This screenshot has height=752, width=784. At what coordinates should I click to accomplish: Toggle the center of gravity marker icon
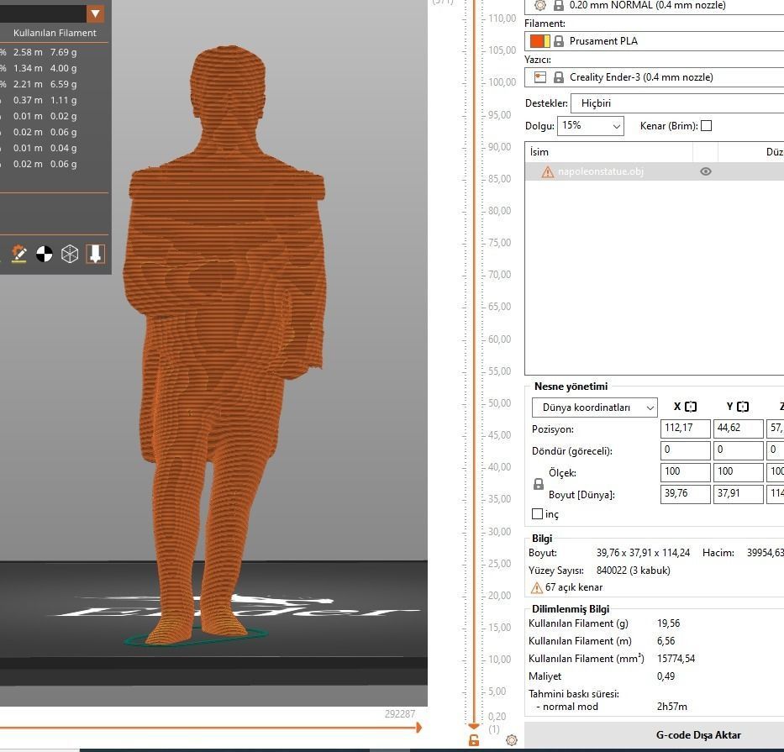(x=44, y=254)
